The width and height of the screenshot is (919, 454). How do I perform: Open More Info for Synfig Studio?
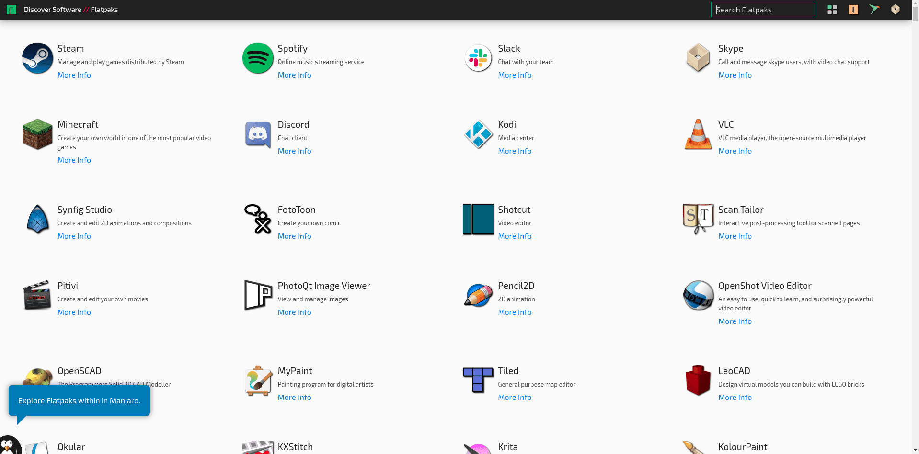point(74,236)
